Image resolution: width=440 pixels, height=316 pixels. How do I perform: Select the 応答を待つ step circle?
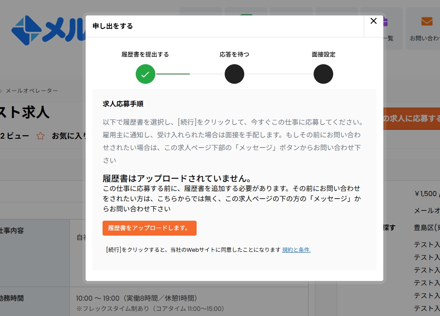pyautogui.click(x=234, y=74)
